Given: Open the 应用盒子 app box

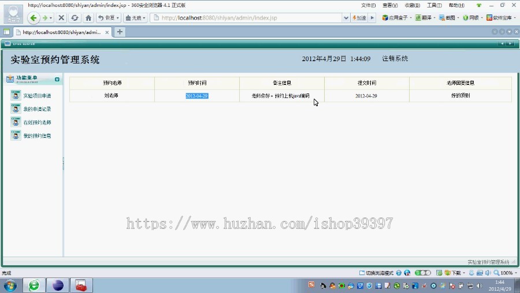Looking at the screenshot, I should point(395,18).
